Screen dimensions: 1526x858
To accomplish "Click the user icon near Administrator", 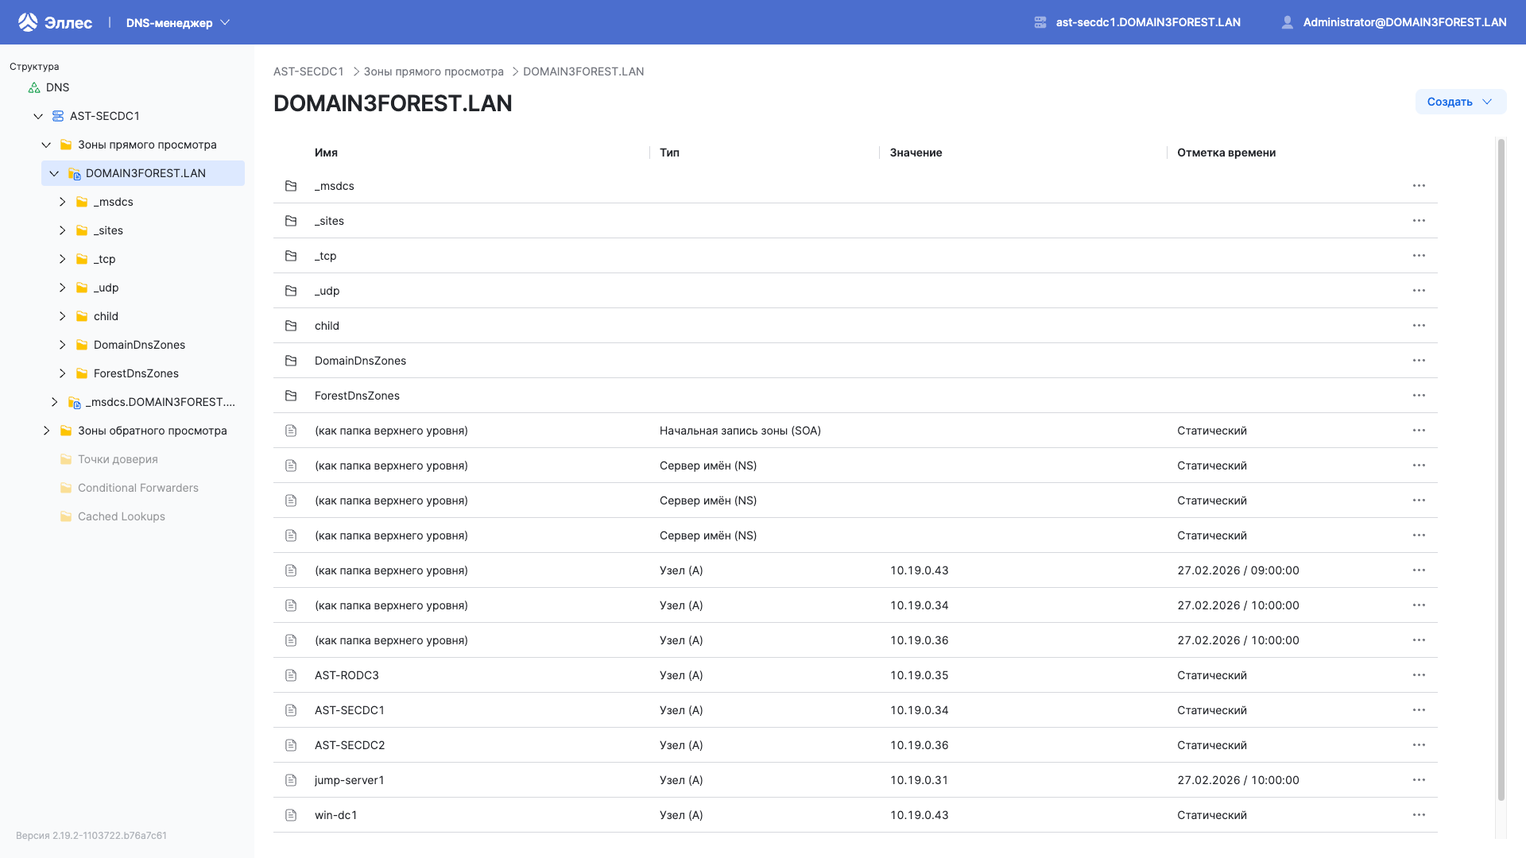I will (1288, 21).
